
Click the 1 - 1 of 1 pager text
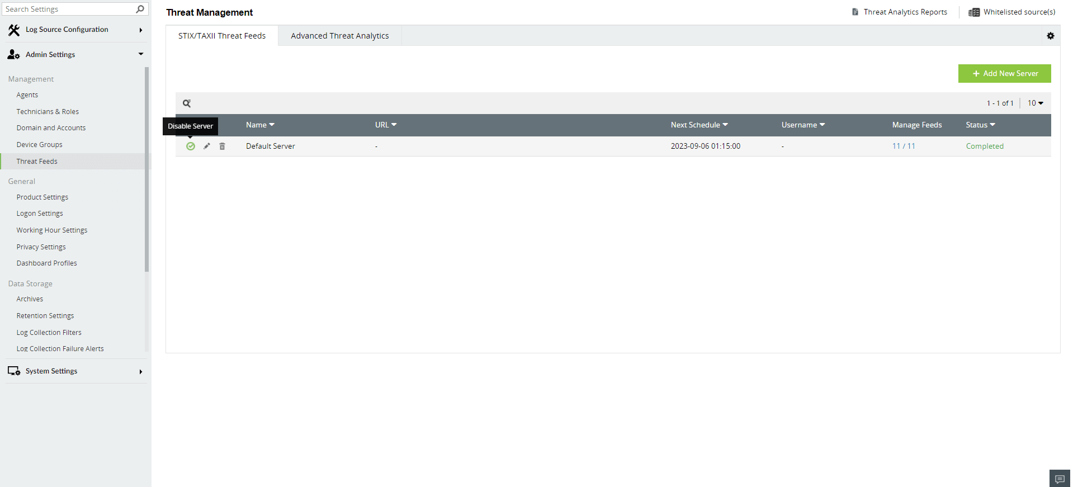[x=1000, y=103]
